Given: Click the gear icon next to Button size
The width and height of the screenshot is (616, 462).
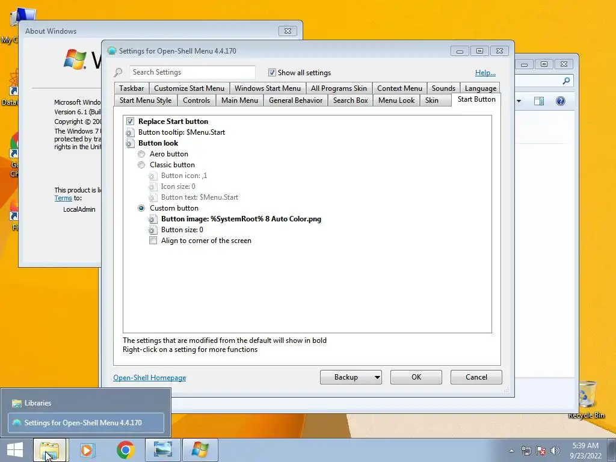Looking at the screenshot, I should [x=153, y=230].
